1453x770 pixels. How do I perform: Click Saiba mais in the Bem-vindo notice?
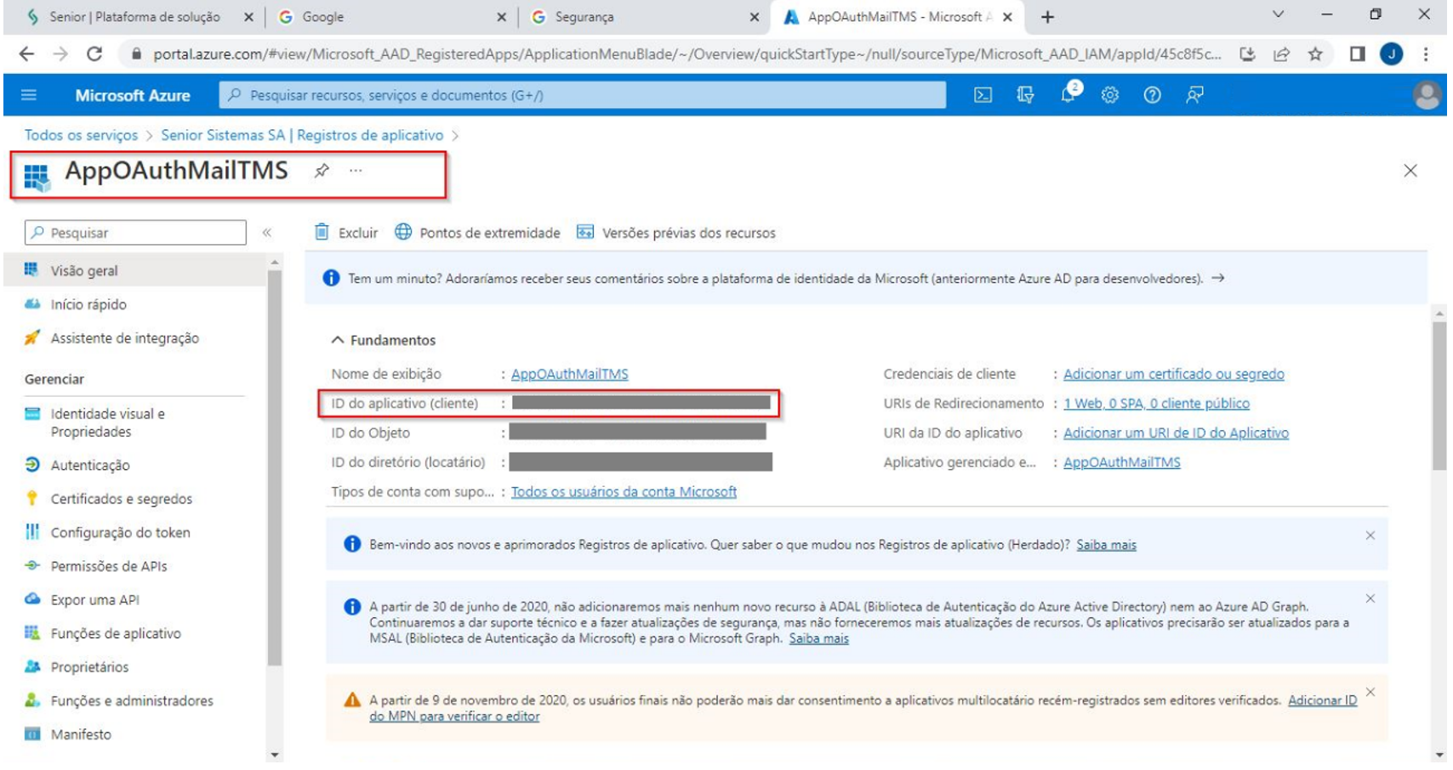(x=1107, y=545)
